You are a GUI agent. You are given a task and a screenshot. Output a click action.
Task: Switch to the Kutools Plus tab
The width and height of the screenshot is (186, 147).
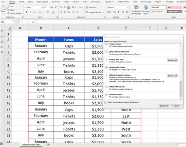coord(123,2)
